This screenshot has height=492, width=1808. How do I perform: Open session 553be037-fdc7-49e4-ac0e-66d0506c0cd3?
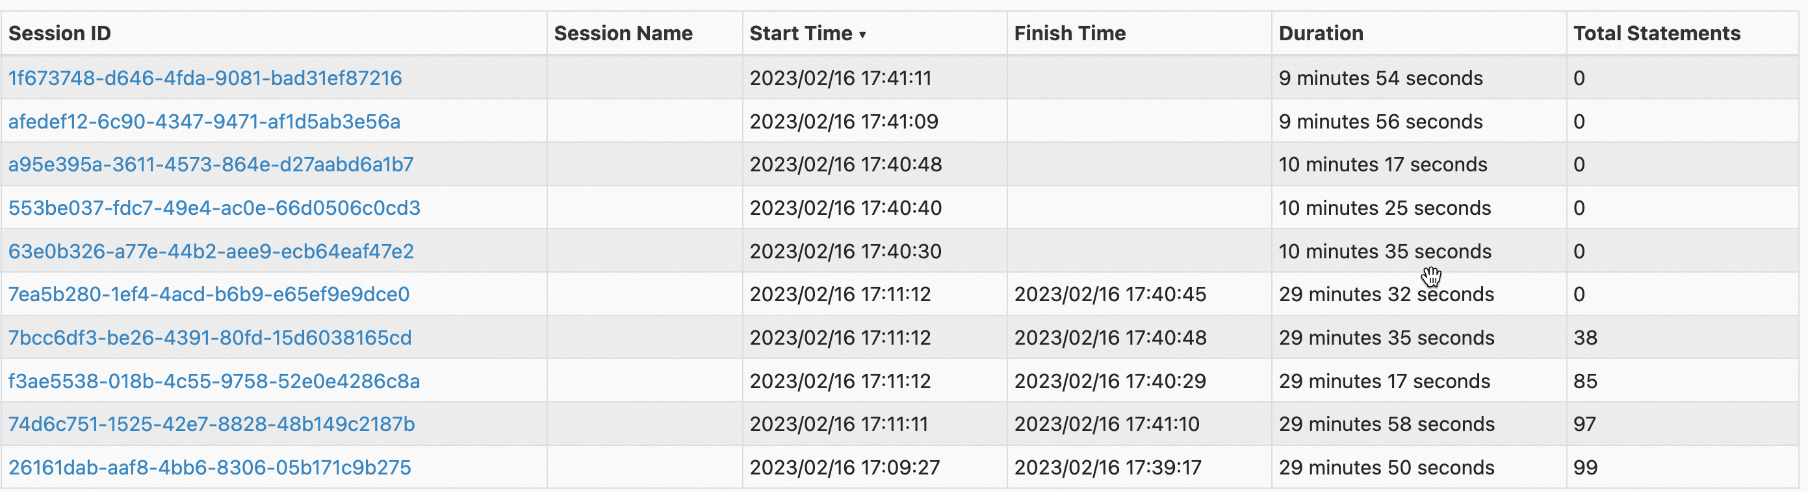click(214, 208)
